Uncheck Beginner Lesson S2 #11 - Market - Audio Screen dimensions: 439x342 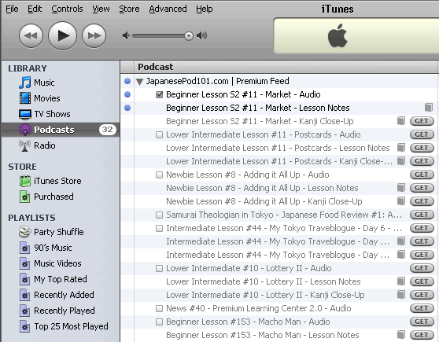159,94
